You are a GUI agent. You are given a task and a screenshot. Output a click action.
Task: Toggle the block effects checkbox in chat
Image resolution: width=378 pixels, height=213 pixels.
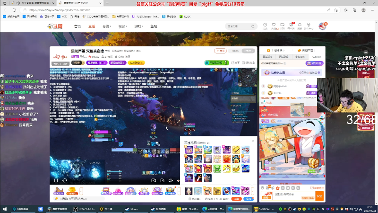point(312,188)
